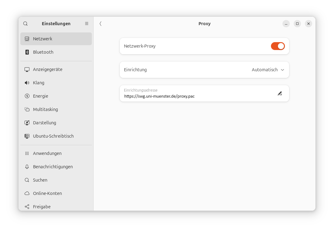Open Ubuntu-Schreibtisch settings
Screen dimensions: 334x231
click(53, 136)
